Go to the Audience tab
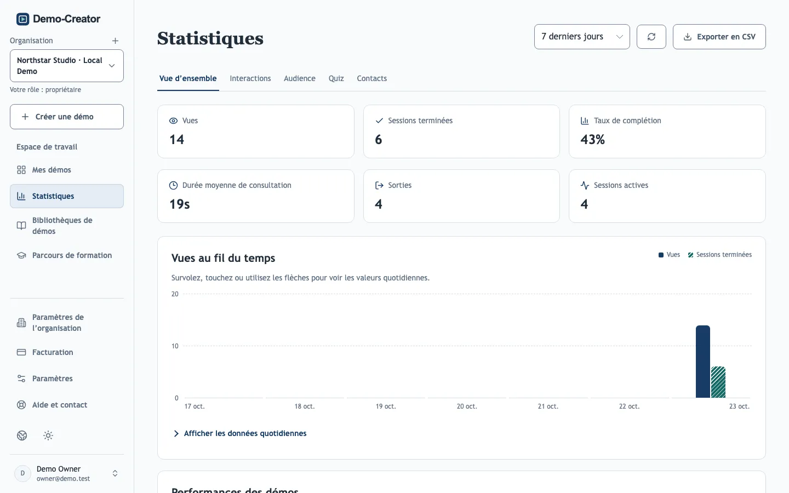This screenshot has height=493, width=789. [300, 78]
